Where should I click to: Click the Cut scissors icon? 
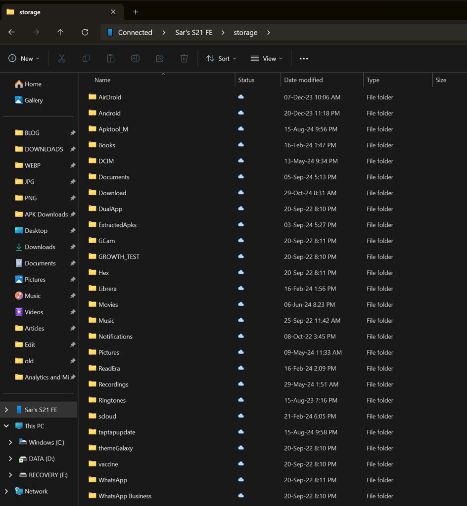point(62,58)
